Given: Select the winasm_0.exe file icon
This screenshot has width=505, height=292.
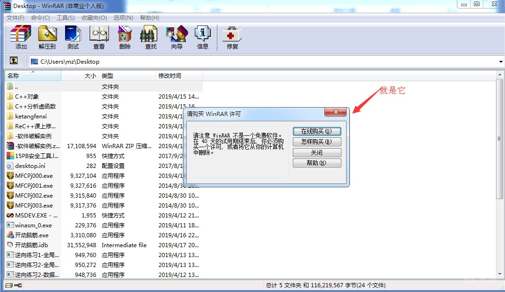Looking at the screenshot, I should point(10,225).
